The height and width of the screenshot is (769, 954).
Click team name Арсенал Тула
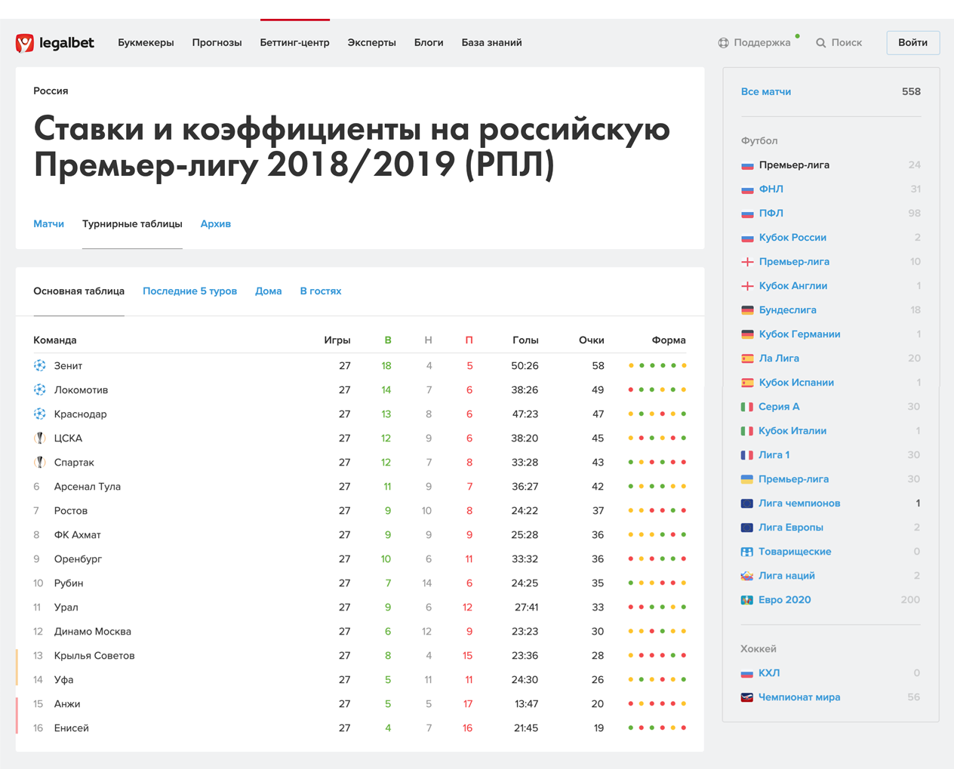click(x=87, y=487)
